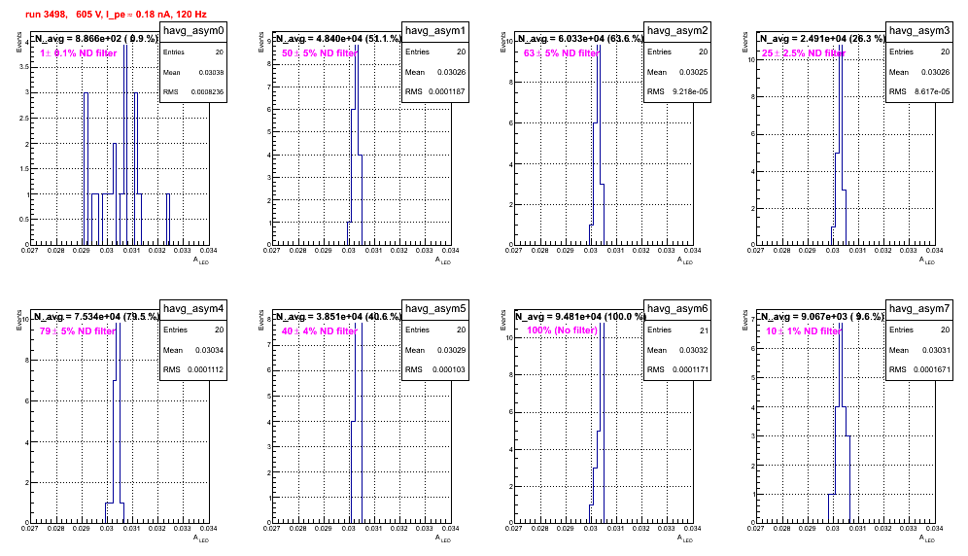Click the 10± 1% ND filter label
This screenshot has height=556, width=968.
pyautogui.click(x=804, y=331)
